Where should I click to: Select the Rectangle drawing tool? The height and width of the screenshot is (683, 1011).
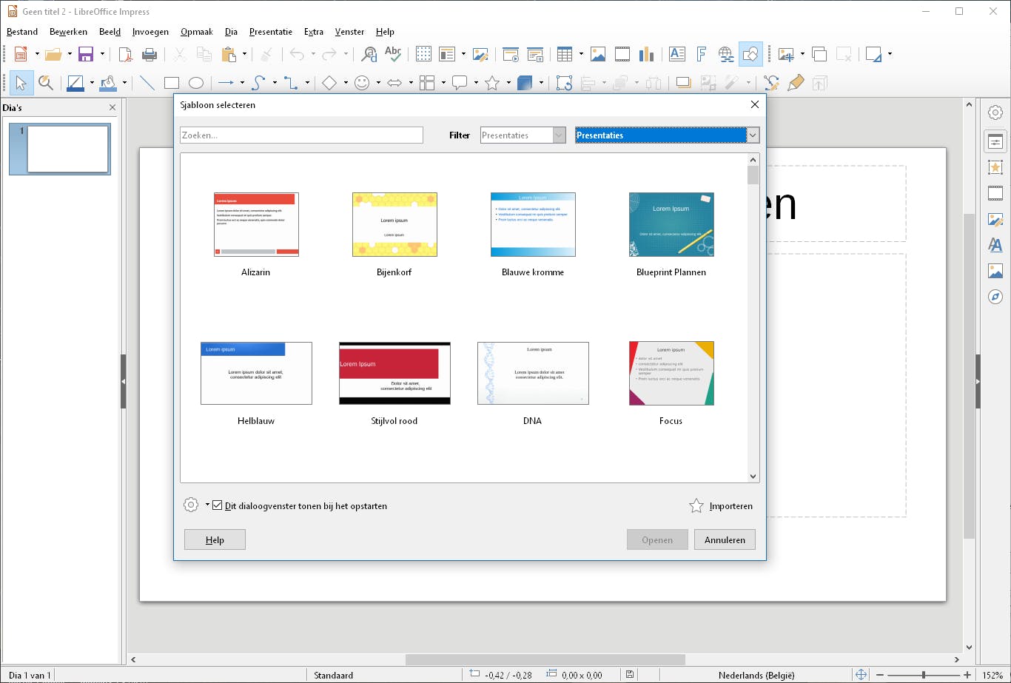click(172, 83)
